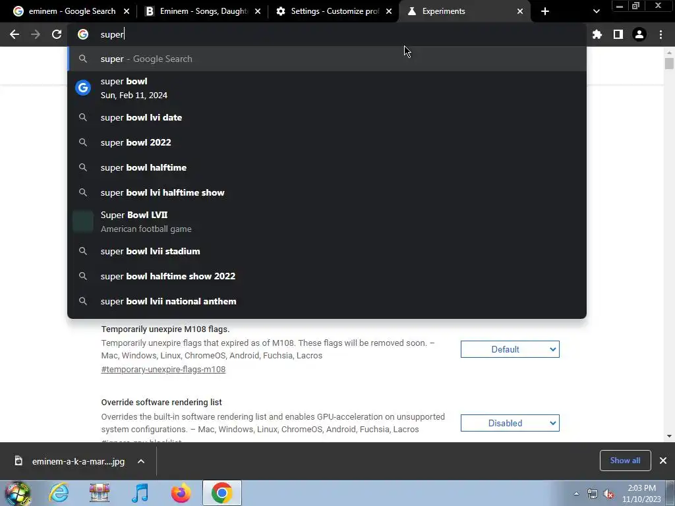Screen dimensions: 675x506
Task: Open a new tab with plus button
Action: point(545,11)
